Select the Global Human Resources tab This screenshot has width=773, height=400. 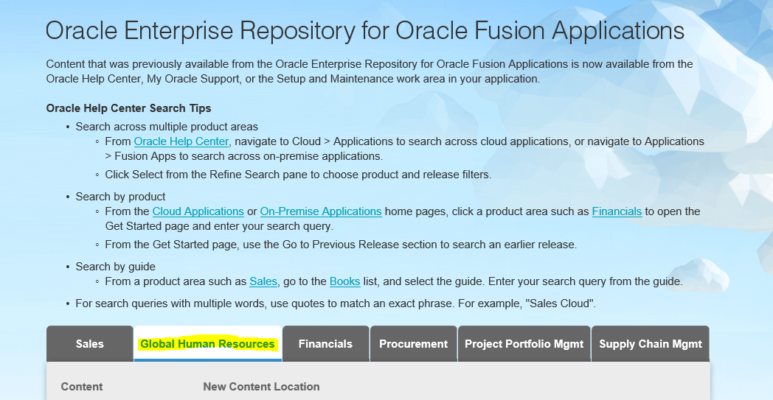coord(207,344)
